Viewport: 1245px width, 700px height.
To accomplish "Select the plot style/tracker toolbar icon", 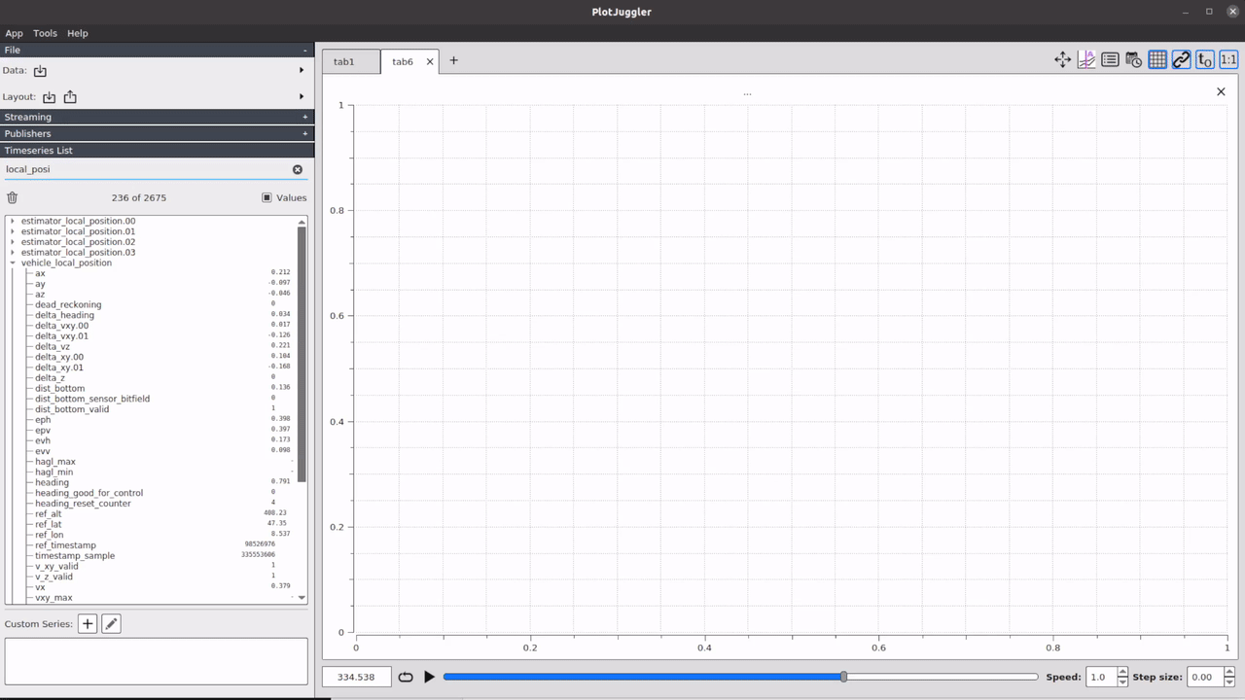I will point(1086,59).
